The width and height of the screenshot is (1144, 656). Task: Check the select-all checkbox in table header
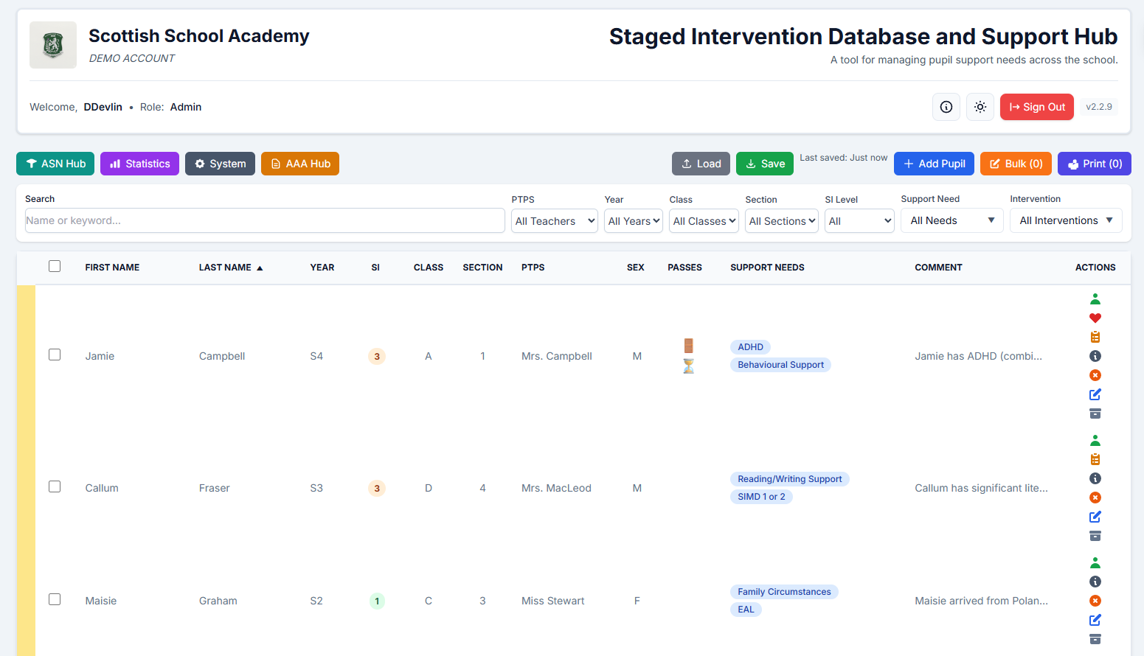[55, 266]
